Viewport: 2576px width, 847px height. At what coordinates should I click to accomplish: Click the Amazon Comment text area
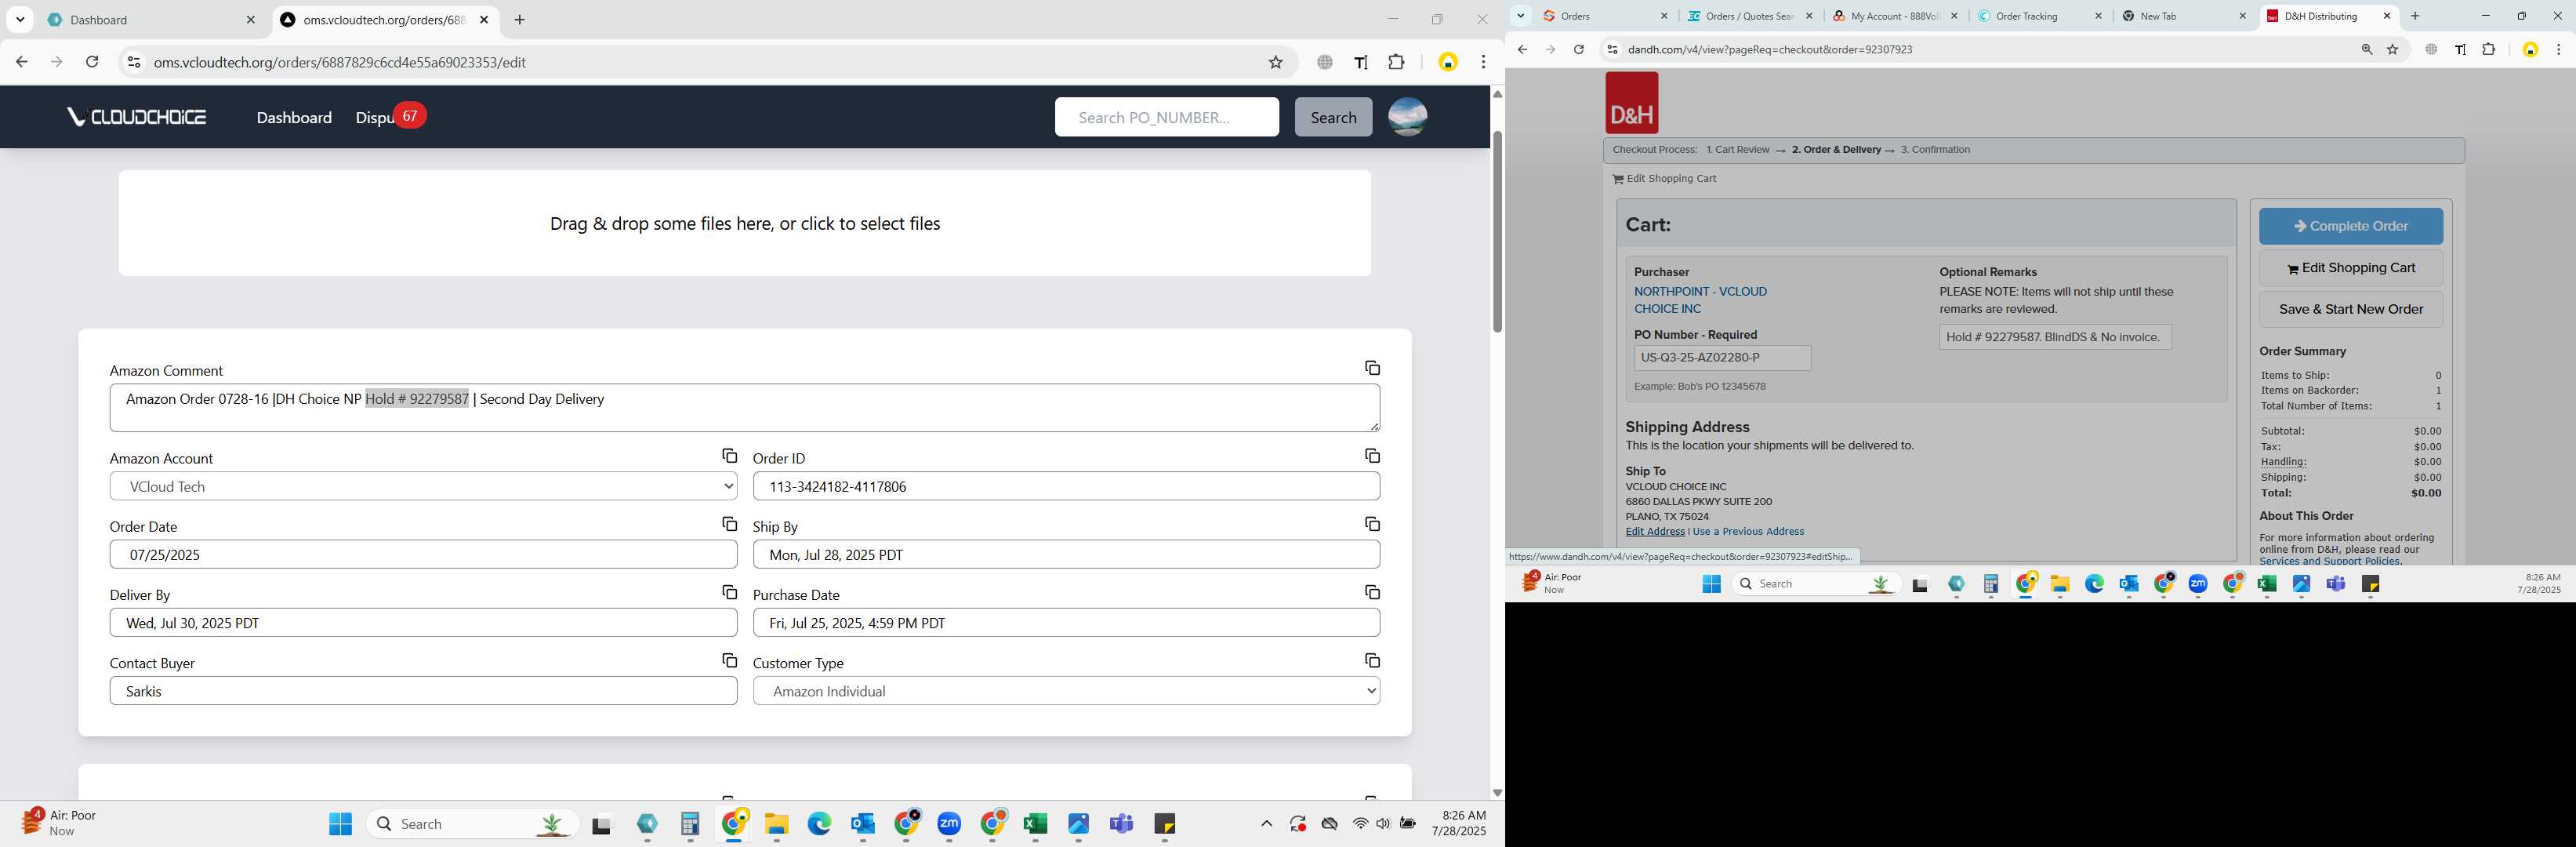[745, 408]
